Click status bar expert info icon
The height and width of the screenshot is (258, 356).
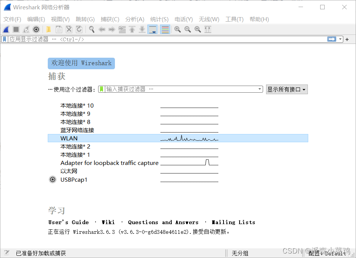(7, 253)
